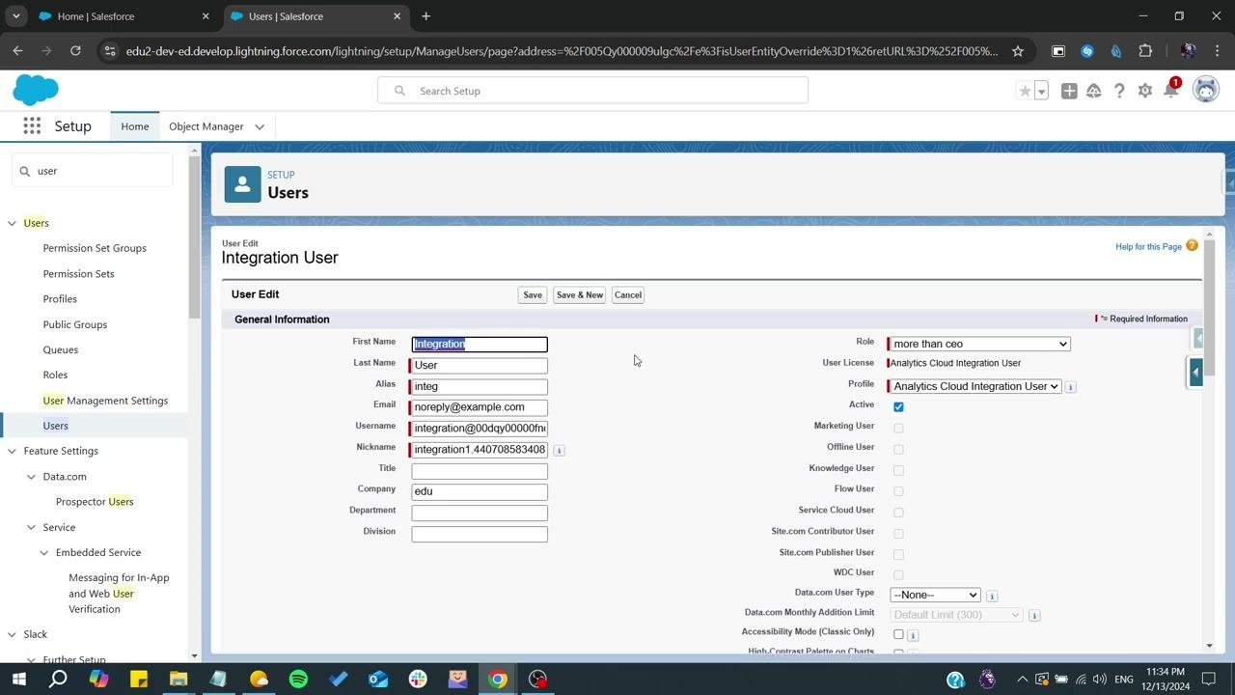Image resolution: width=1235 pixels, height=695 pixels.
Task: Bookmark this tab with the star icon
Action: 1017,51
